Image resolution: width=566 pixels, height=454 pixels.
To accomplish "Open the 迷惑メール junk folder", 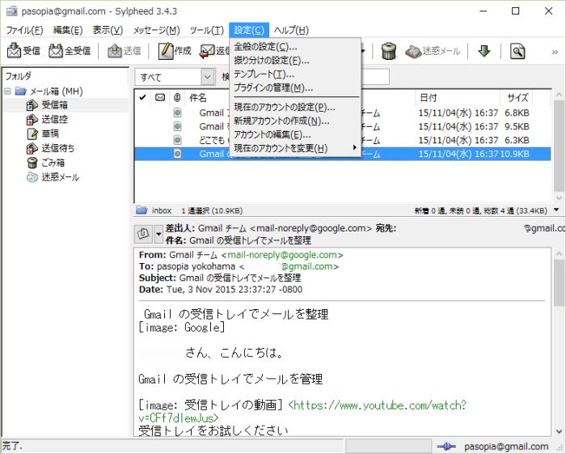I will pyautogui.click(x=60, y=176).
